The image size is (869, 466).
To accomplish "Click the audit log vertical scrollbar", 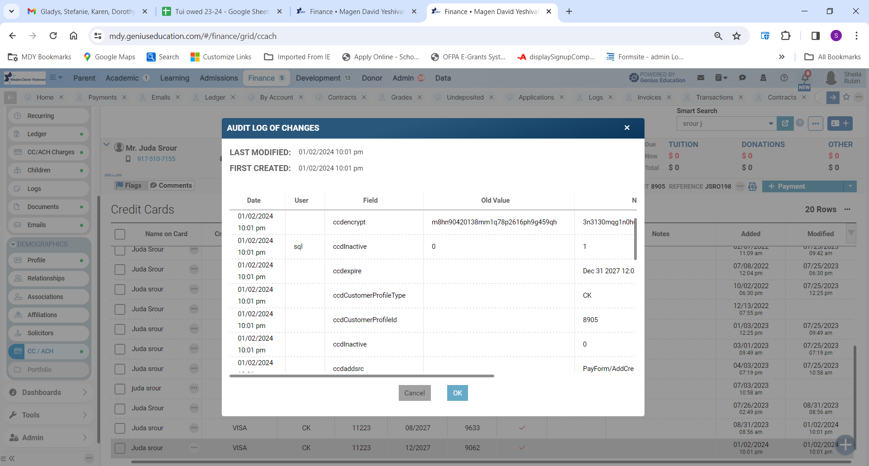I will (635, 239).
